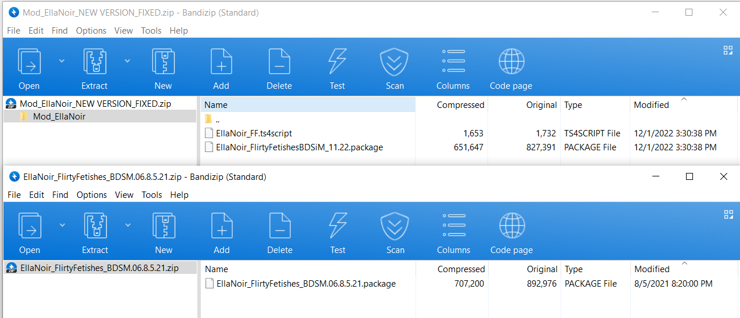Sort by the Compressed column header in the upper window

(460, 105)
